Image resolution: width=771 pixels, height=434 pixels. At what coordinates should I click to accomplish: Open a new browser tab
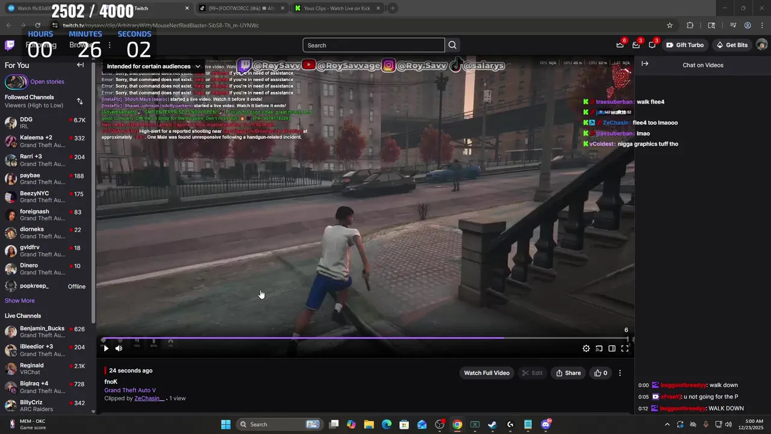click(x=393, y=8)
